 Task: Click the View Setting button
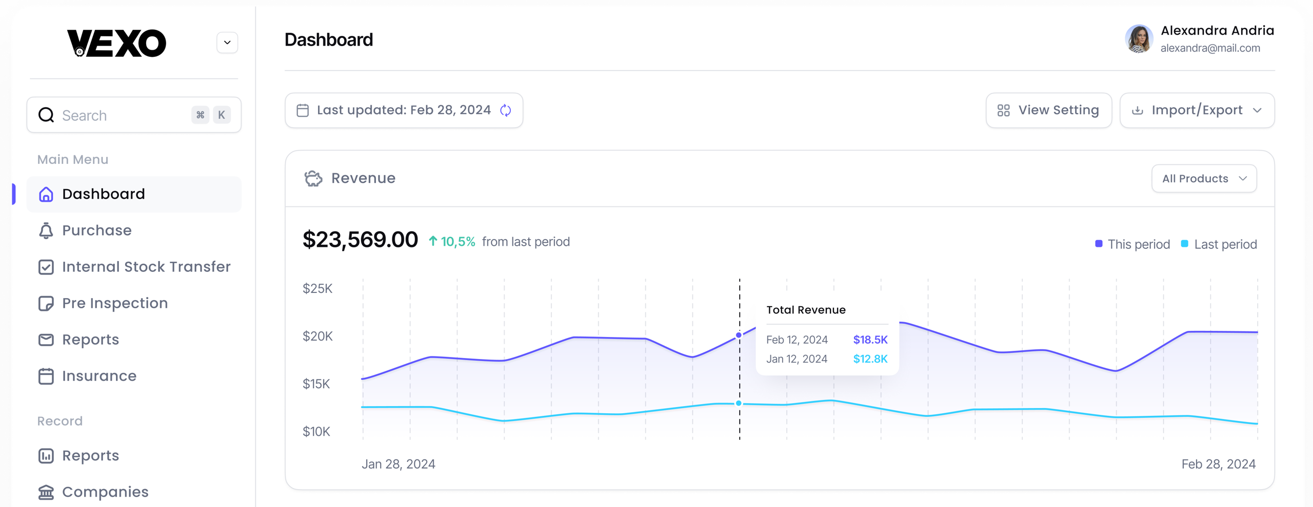tap(1048, 110)
